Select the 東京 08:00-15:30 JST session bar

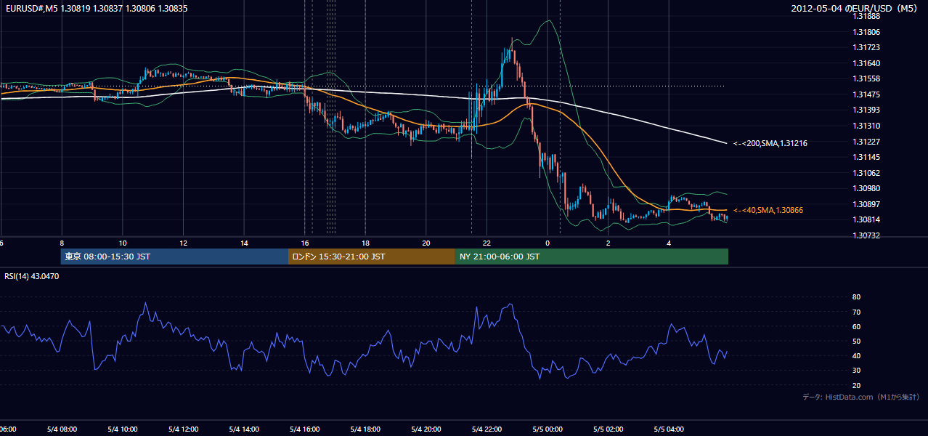tap(174, 257)
